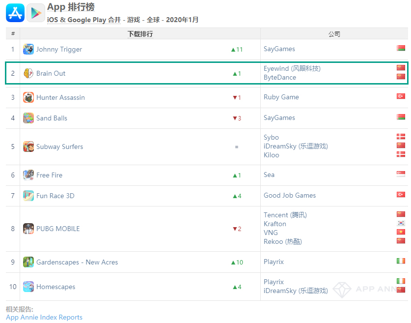Open the PUBG MOBILE game link
The height and width of the screenshot is (323, 411).
pos(58,229)
